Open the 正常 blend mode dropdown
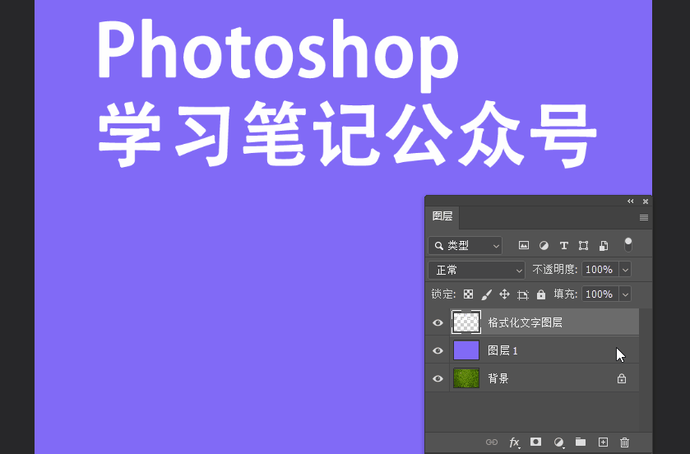 [476, 270]
